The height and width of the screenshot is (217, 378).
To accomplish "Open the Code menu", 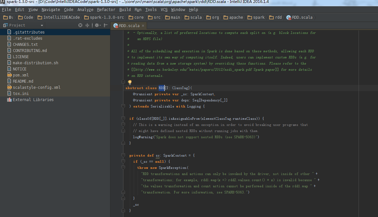I will (x=68, y=10).
